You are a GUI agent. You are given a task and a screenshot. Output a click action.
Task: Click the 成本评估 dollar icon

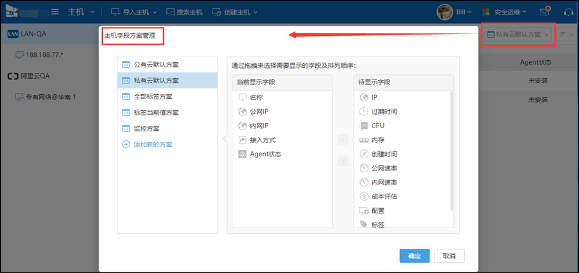pos(364,197)
